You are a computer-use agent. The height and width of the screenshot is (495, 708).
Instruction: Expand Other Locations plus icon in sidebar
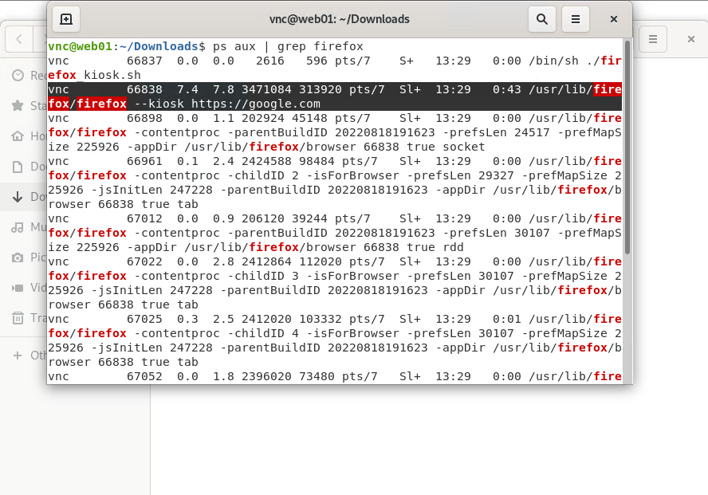[18, 355]
